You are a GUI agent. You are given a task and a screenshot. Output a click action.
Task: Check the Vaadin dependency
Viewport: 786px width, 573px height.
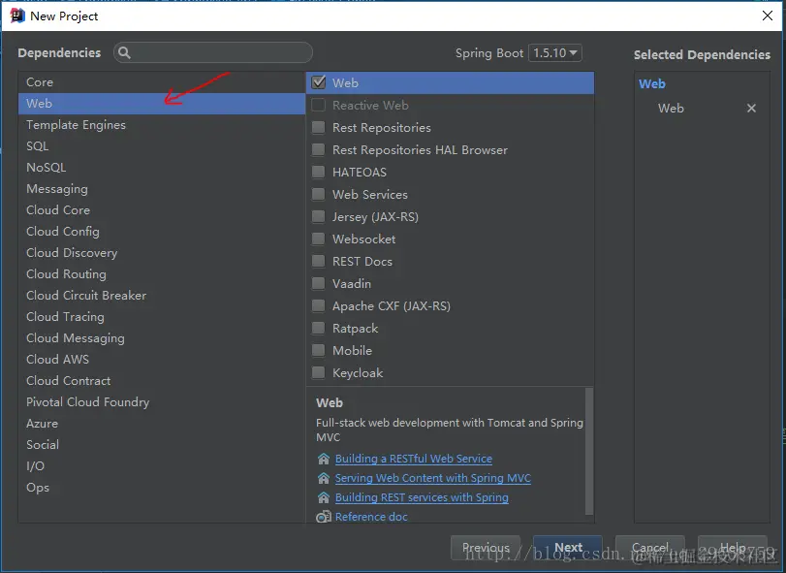coord(318,283)
